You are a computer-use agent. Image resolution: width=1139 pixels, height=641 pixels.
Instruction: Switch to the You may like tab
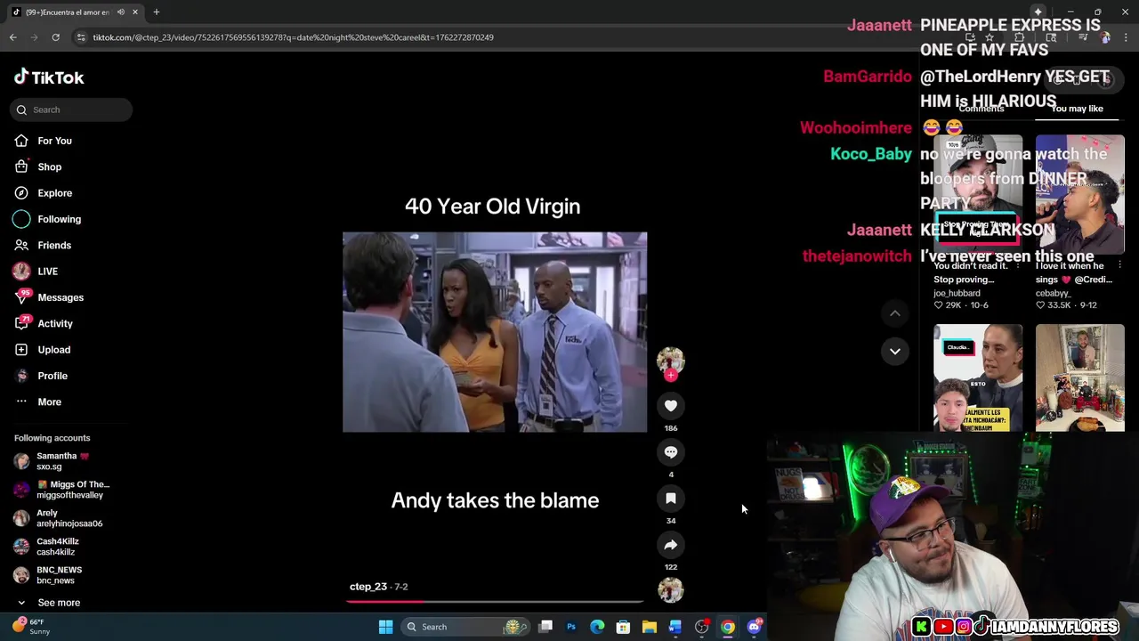point(1077,109)
